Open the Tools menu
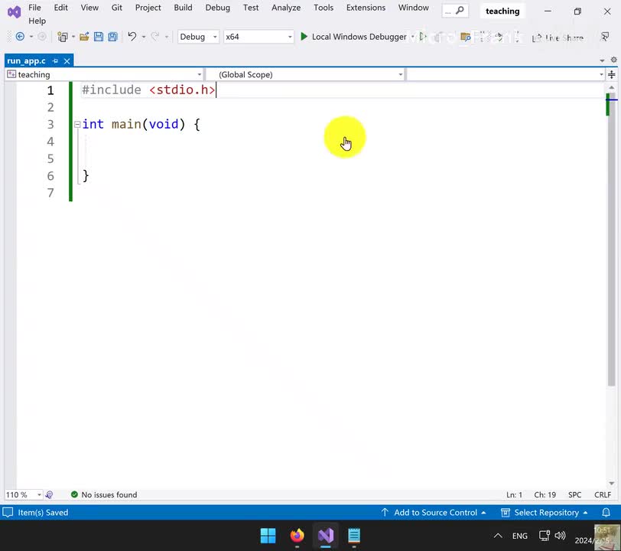 [324, 8]
